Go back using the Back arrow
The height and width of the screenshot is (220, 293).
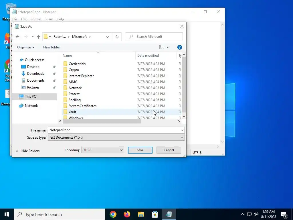click(x=17, y=37)
